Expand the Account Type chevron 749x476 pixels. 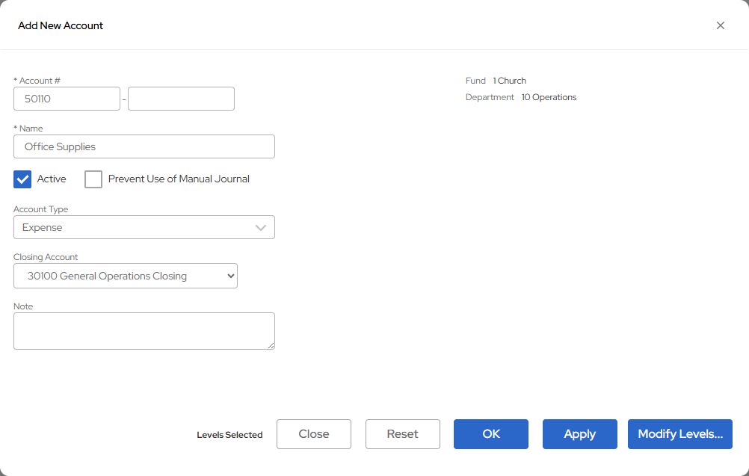click(261, 227)
